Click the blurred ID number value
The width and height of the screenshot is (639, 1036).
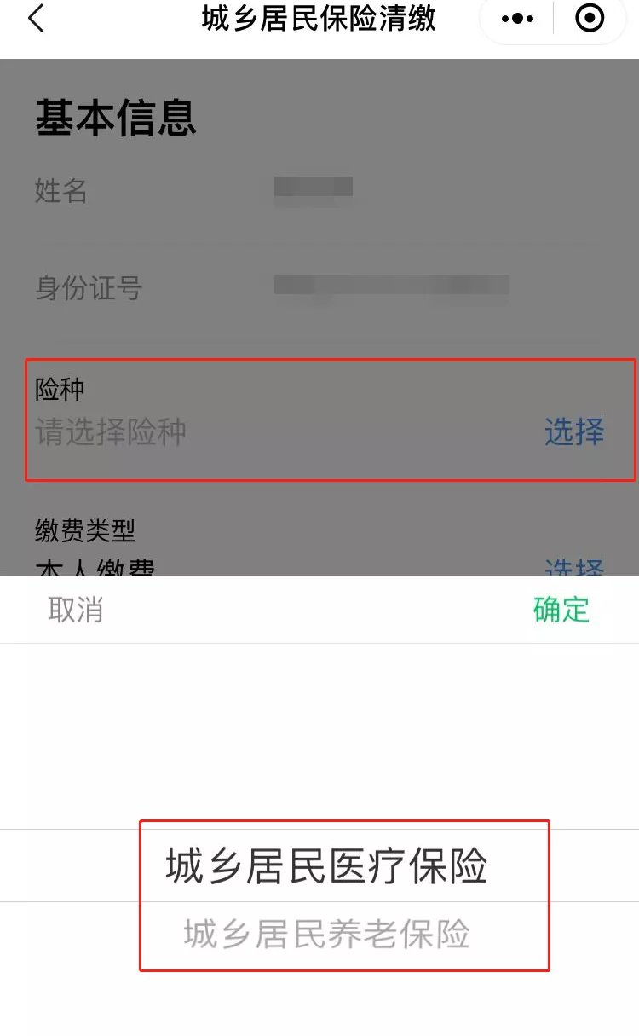point(392,286)
